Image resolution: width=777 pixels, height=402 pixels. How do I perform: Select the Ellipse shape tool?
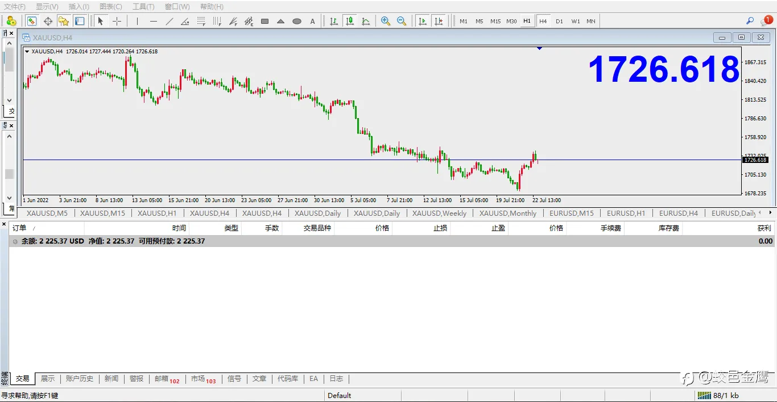click(x=296, y=21)
